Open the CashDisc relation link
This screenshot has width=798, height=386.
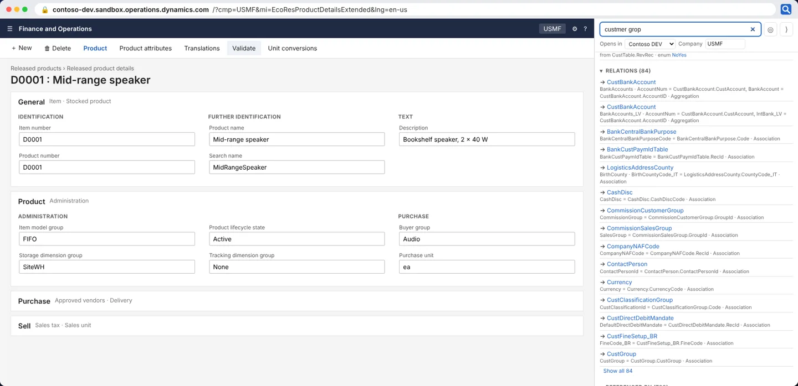tap(620, 192)
